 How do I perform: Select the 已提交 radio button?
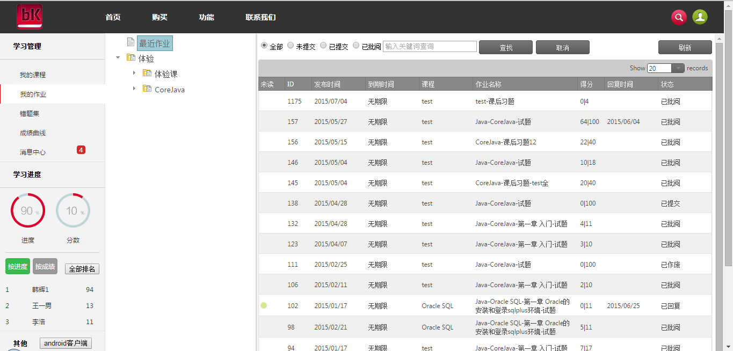tap(323, 46)
